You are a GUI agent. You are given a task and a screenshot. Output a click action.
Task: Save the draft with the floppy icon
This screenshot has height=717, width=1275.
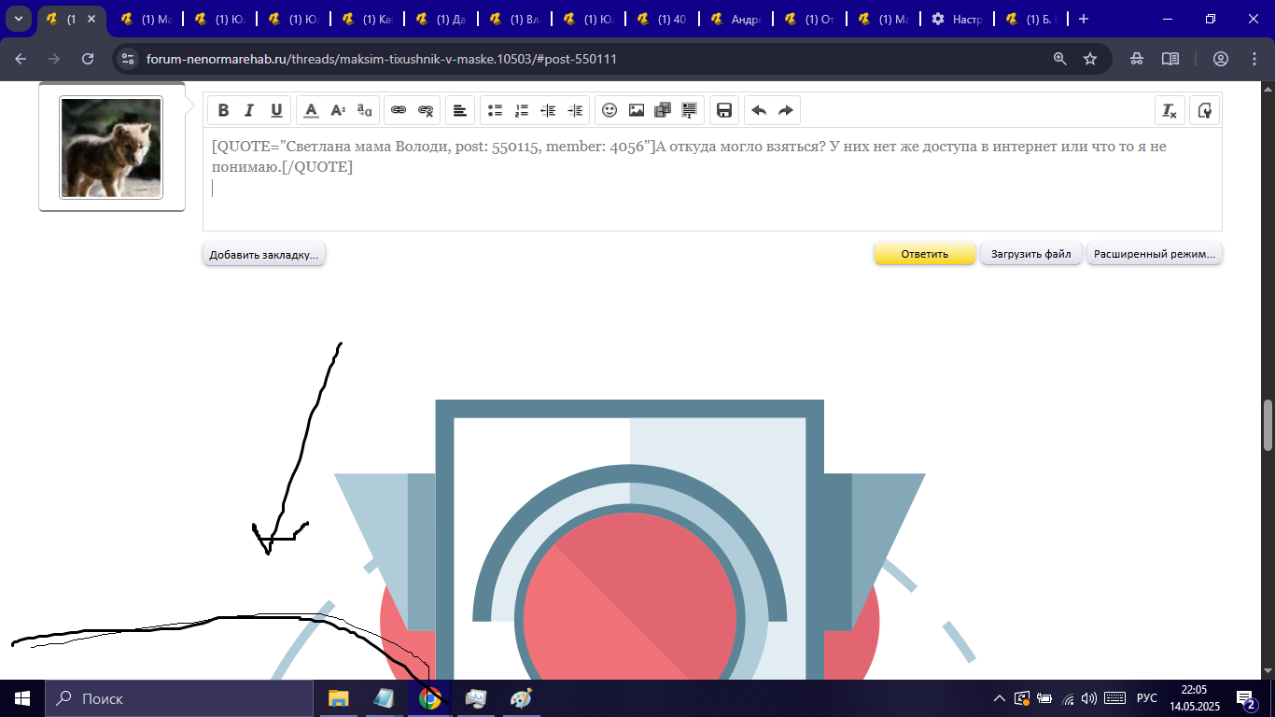click(723, 110)
